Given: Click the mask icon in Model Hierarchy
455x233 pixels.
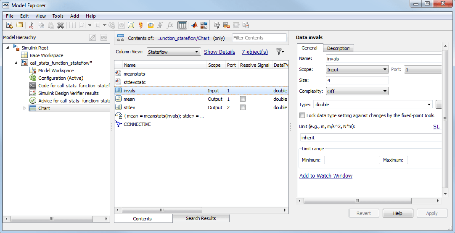Looking at the screenshot, I should [x=103, y=37].
